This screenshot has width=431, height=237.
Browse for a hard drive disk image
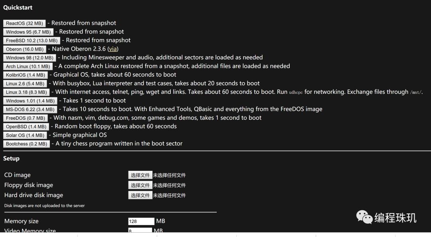pyautogui.click(x=140, y=195)
